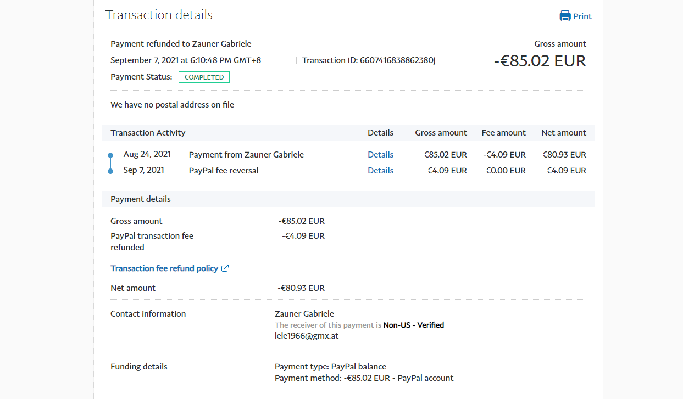
Task: Click Zauner Gabriele under Contact information
Action: click(304, 314)
